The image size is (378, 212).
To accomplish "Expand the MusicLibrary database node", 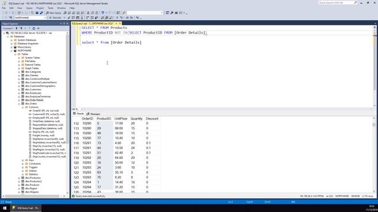I will 12,47.
